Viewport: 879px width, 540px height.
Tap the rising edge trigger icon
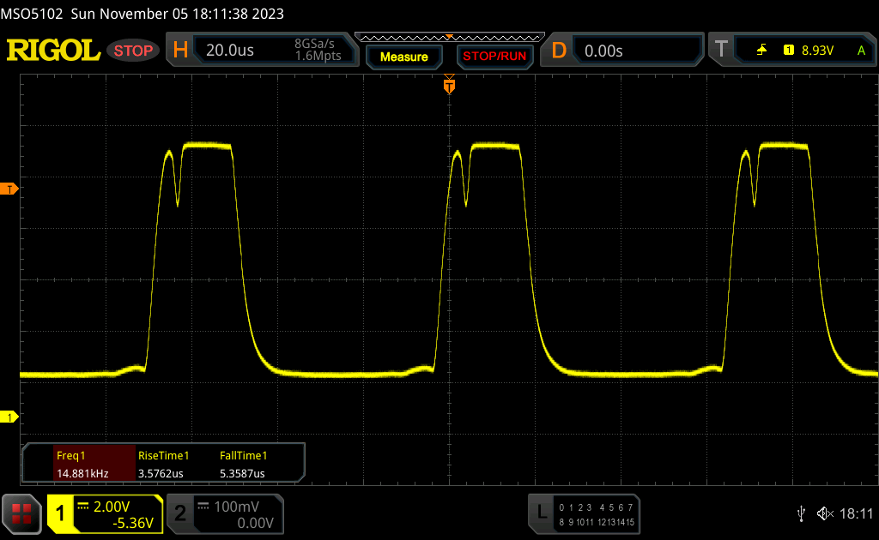pyautogui.click(x=761, y=51)
